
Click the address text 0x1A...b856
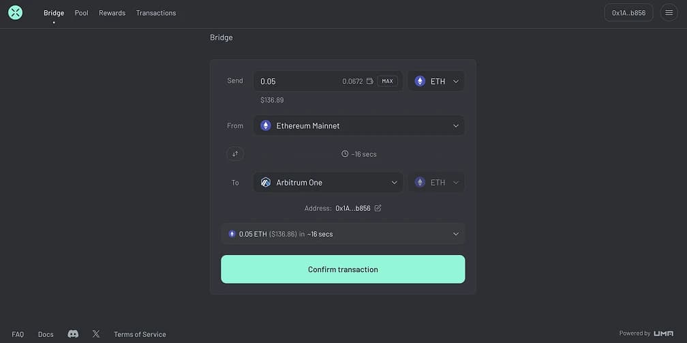[x=353, y=209]
